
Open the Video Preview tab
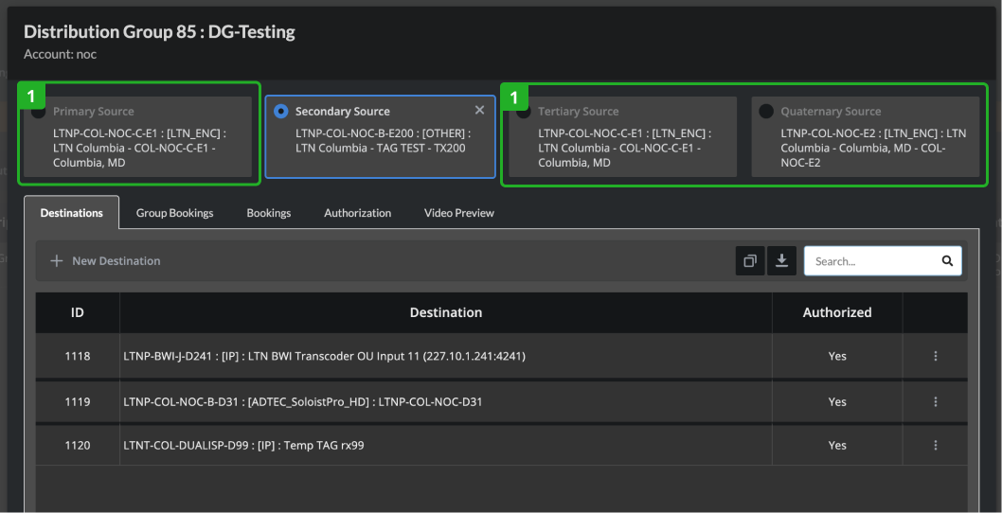[458, 213]
